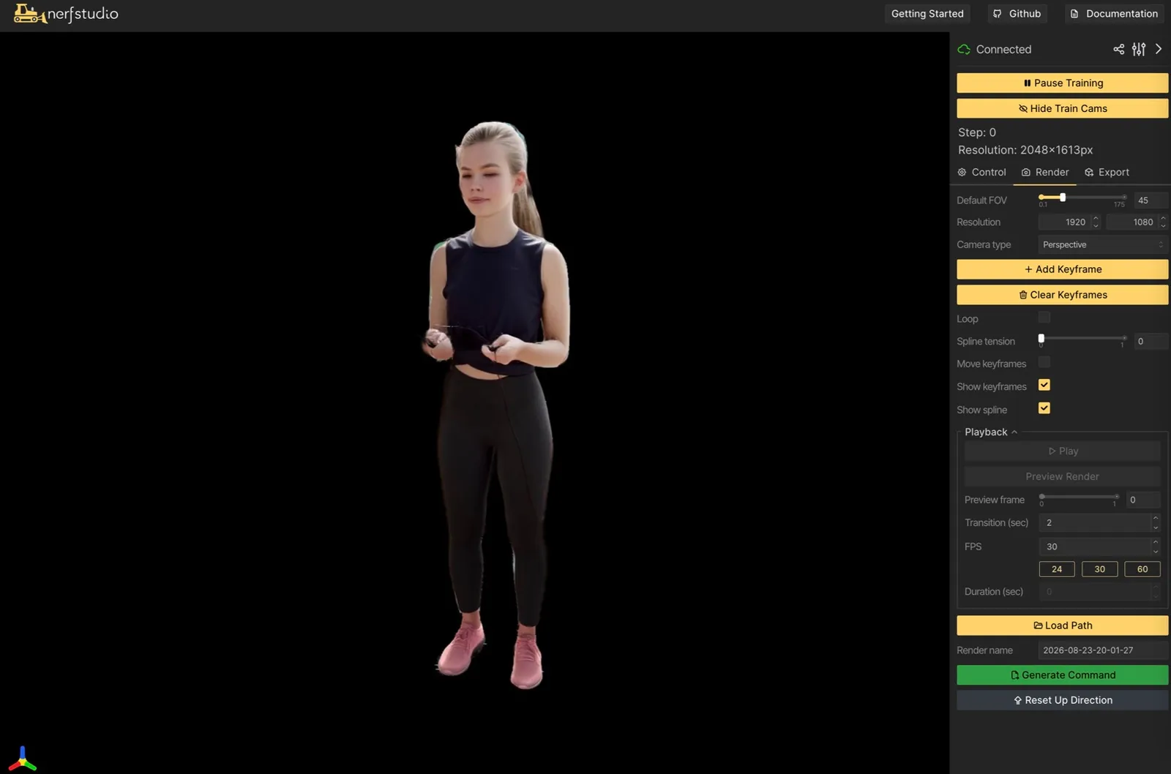This screenshot has height=774, width=1171.
Task: Click the Resolution height field 1080
Action: click(x=1137, y=222)
